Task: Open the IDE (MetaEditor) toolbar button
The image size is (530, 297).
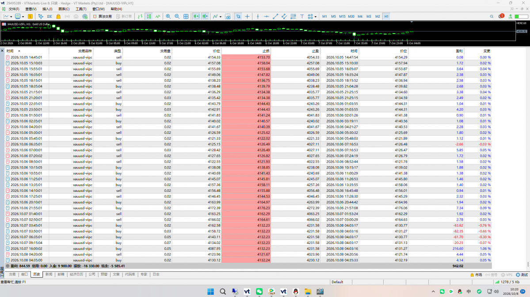Action: [x=50, y=16]
